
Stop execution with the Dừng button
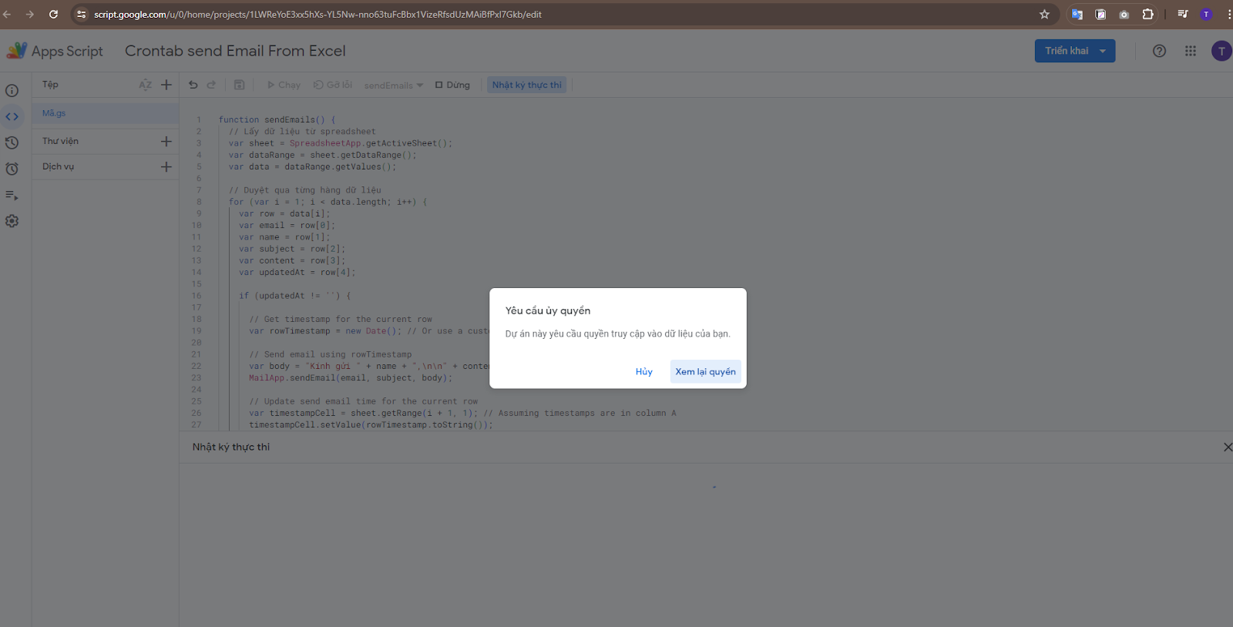click(x=452, y=85)
